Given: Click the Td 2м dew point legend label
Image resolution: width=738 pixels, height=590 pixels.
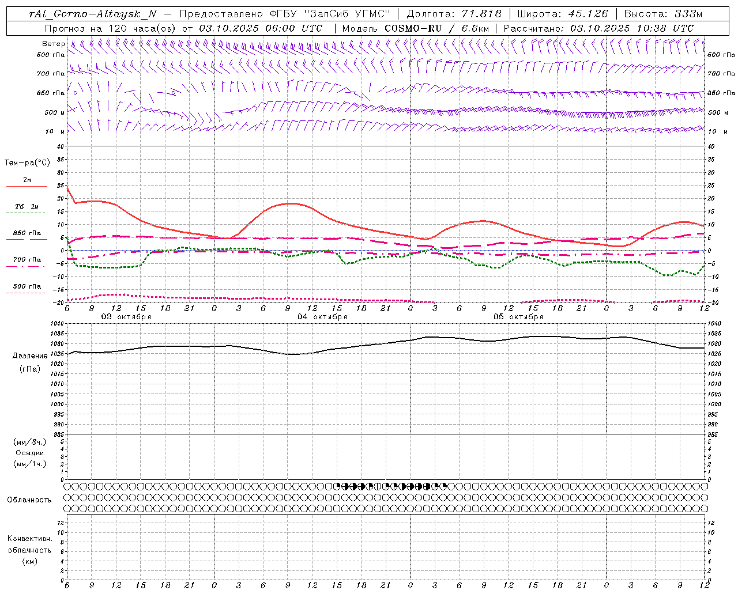Looking at the screenshot, I should (27, 206).
